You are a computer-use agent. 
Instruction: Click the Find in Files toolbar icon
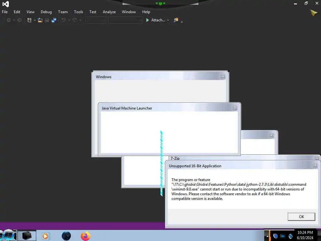(176, 20)
